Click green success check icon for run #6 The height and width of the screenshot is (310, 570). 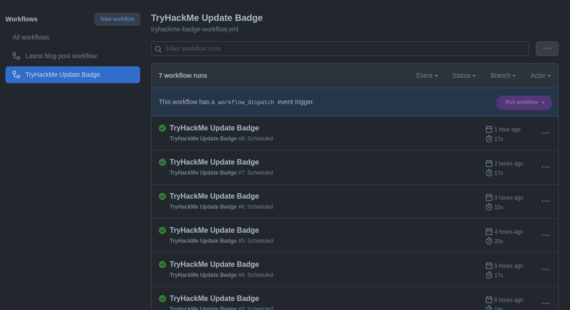click(162, 196)
